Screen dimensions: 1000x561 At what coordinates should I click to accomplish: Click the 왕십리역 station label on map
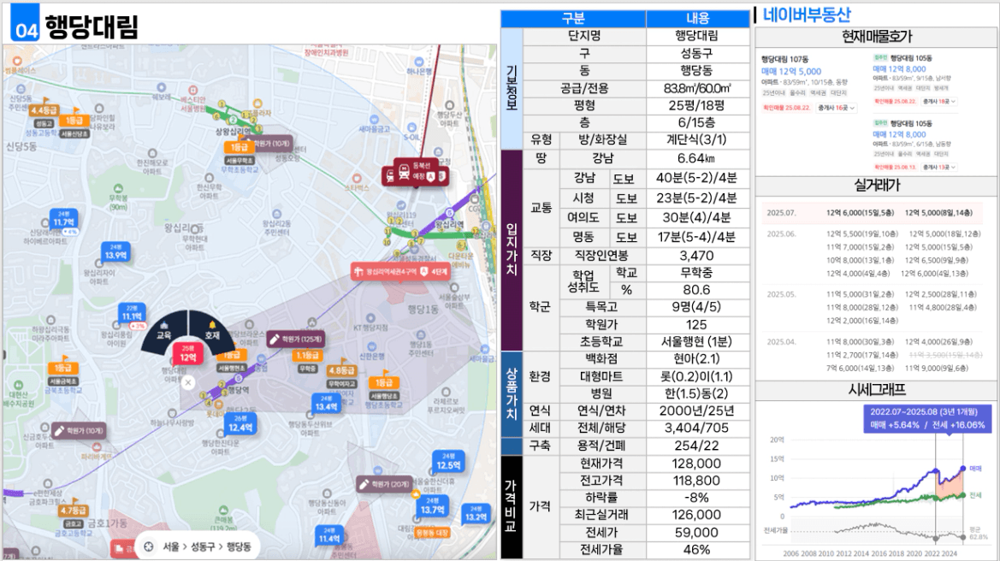pyautogui.click(x=450, y=225)
